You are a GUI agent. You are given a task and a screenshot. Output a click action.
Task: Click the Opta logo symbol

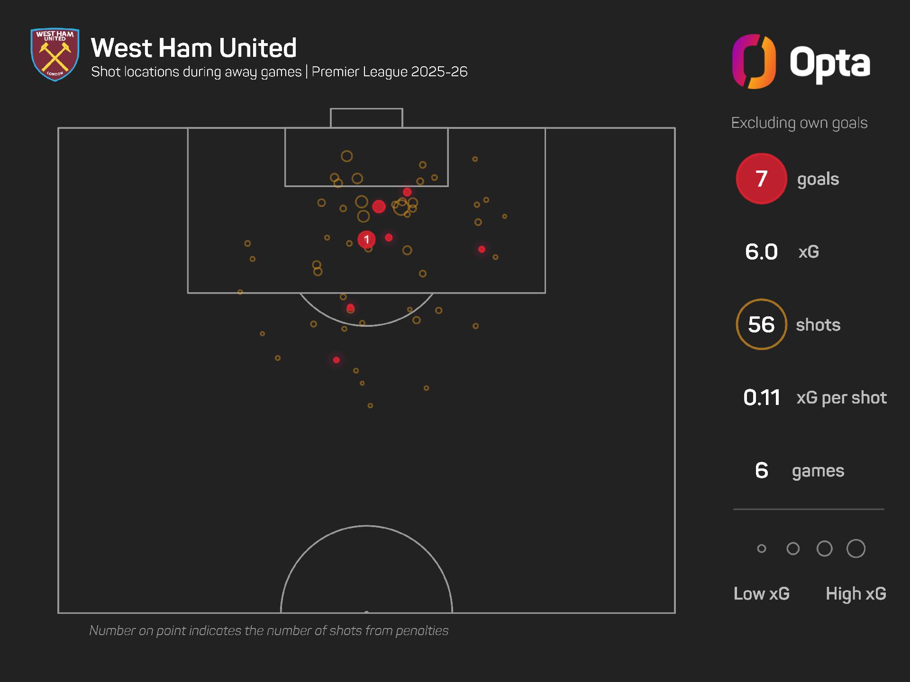[x=754, y=62]
